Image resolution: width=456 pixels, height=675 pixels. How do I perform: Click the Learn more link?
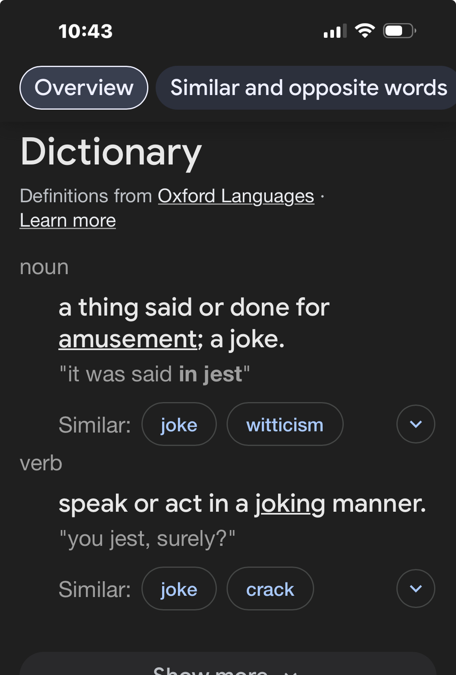click(68, 221)
